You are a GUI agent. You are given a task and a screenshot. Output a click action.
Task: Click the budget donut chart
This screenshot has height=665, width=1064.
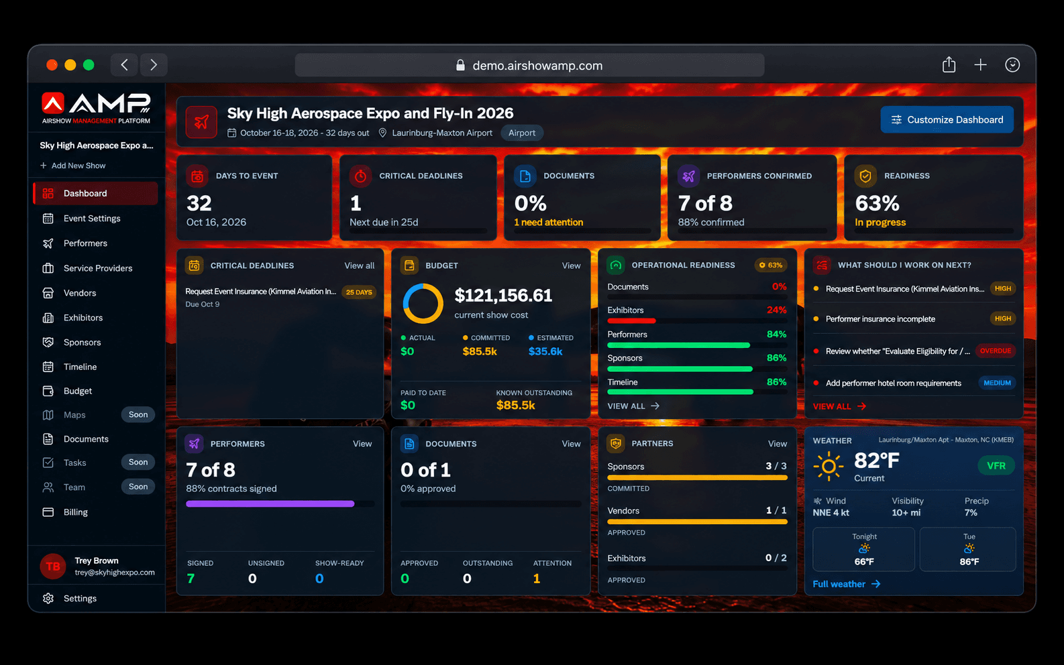[423, 304]
